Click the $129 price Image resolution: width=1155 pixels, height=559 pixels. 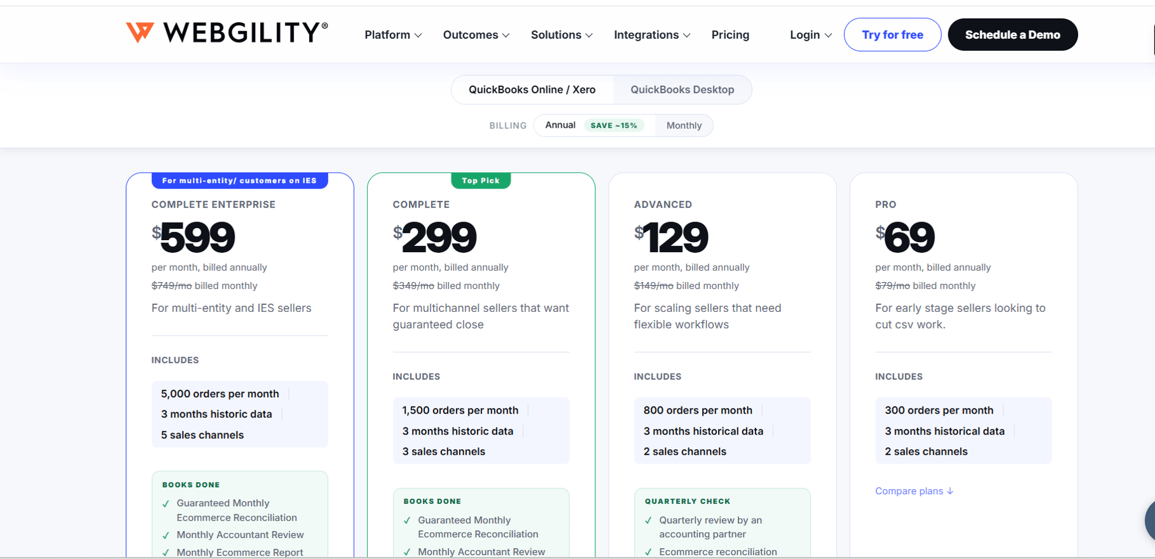click(671, 237)
